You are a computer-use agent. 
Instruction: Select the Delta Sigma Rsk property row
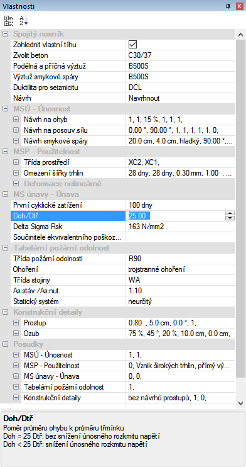[119, 227]
